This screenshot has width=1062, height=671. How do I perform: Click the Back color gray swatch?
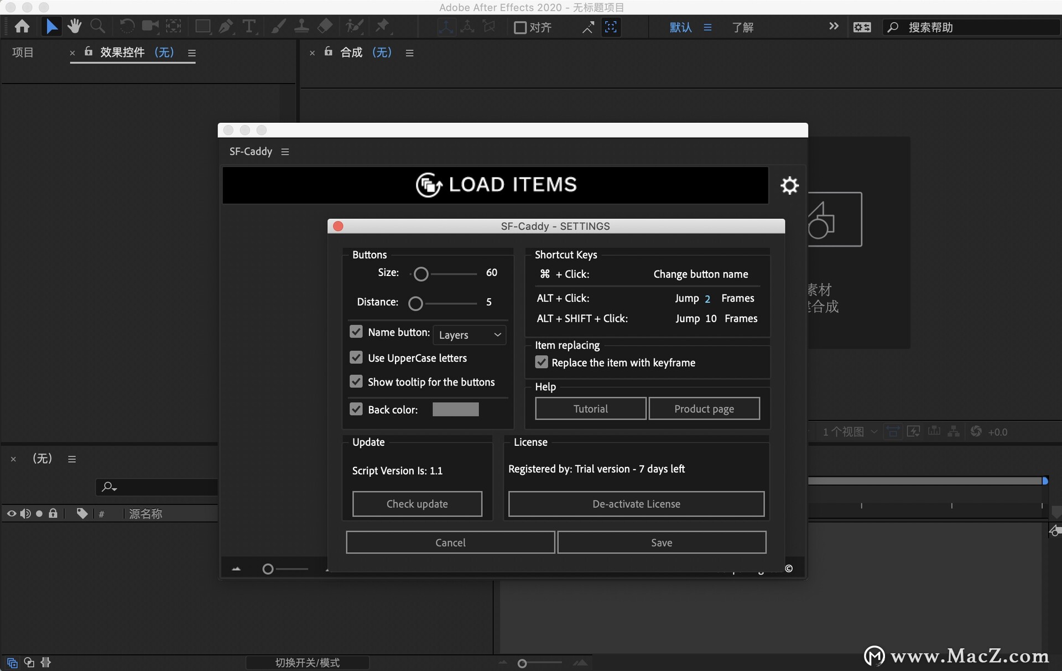455,409
